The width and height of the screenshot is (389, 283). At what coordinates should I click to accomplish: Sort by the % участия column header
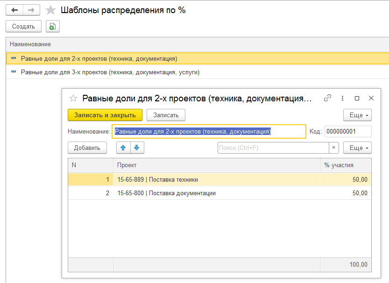(345, 165)
